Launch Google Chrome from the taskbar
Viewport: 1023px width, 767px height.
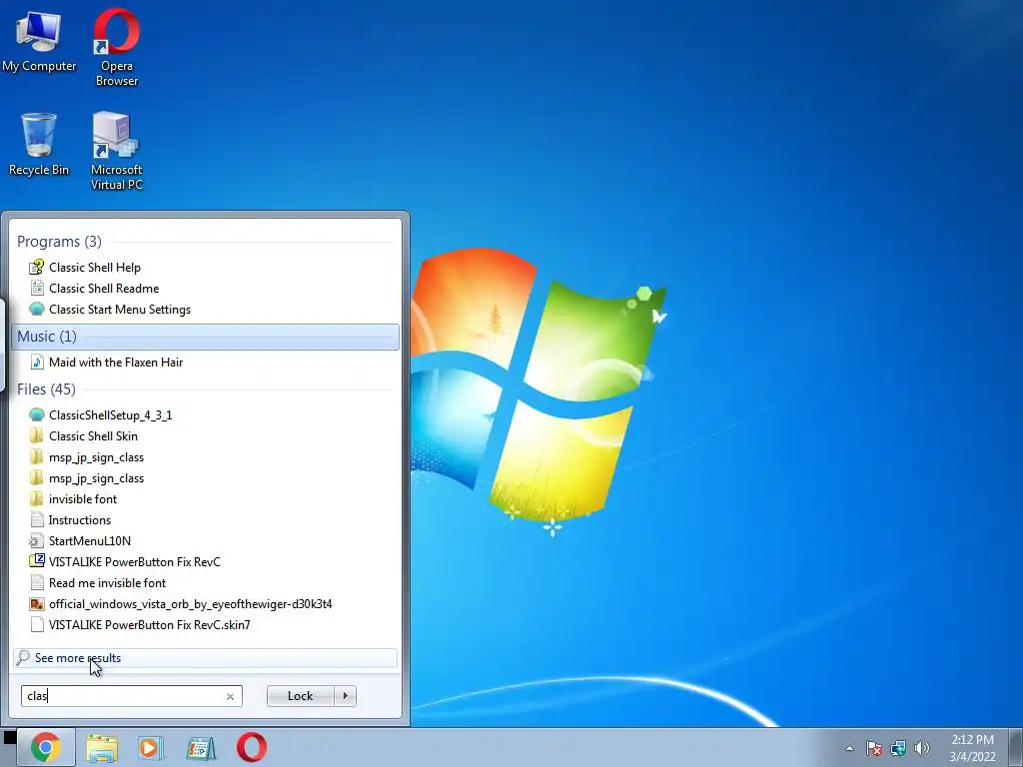click(x=46, y=747)
